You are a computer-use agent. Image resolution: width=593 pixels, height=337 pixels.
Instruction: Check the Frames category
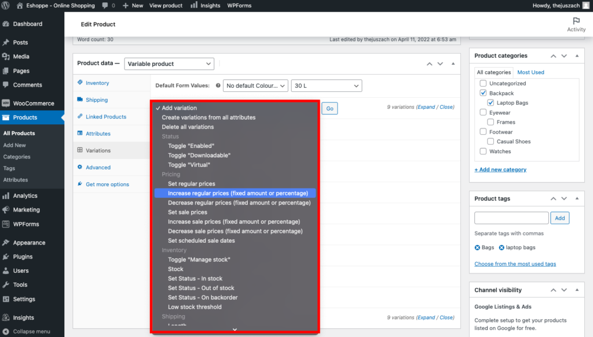coord(490,122)
